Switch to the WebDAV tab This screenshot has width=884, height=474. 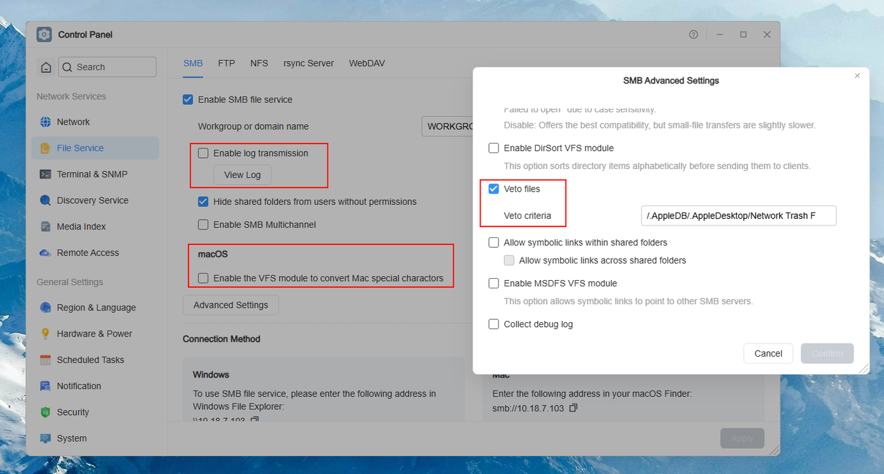point(367,63)
